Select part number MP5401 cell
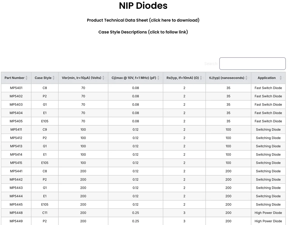The image size is (297, 225). pyautogui.click(x=16, y=88)
